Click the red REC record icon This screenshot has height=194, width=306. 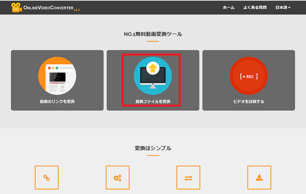pyautogui.click(x=248, y=76)
